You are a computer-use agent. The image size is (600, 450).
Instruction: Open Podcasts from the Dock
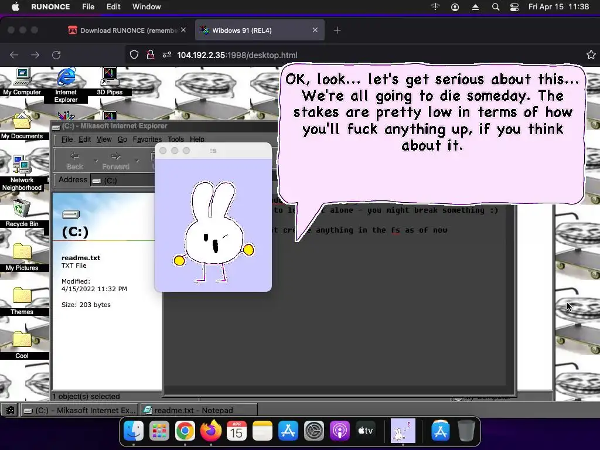pos(339,431)
